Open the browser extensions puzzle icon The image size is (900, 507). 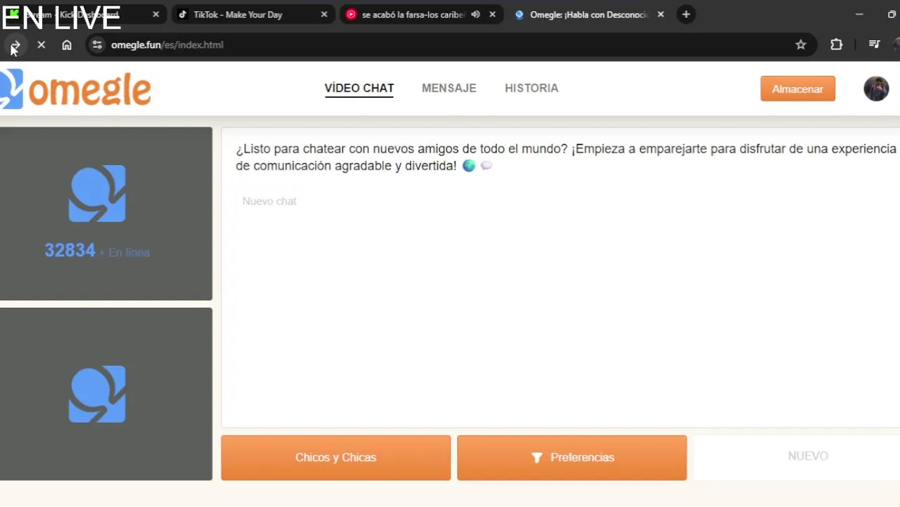(836, 44)
